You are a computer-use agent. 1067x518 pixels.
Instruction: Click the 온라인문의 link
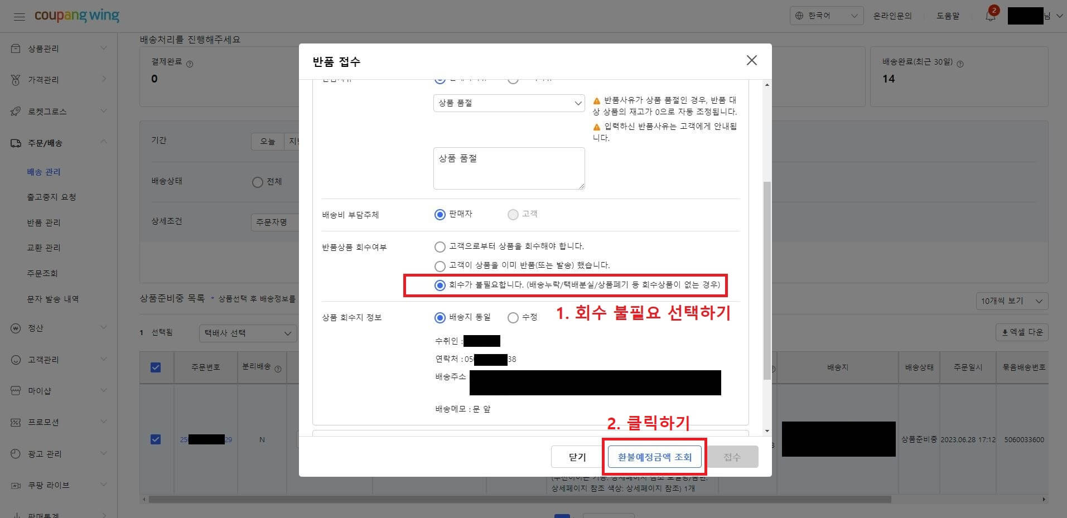pyautogui.click(x=892, y=16)
